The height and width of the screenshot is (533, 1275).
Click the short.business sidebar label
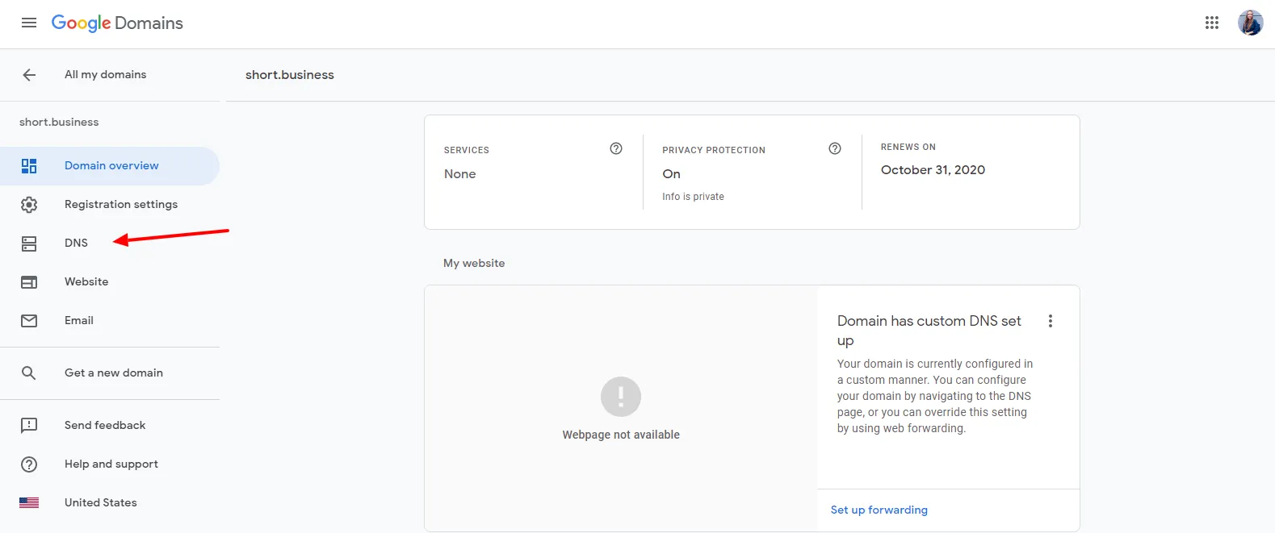59,122
